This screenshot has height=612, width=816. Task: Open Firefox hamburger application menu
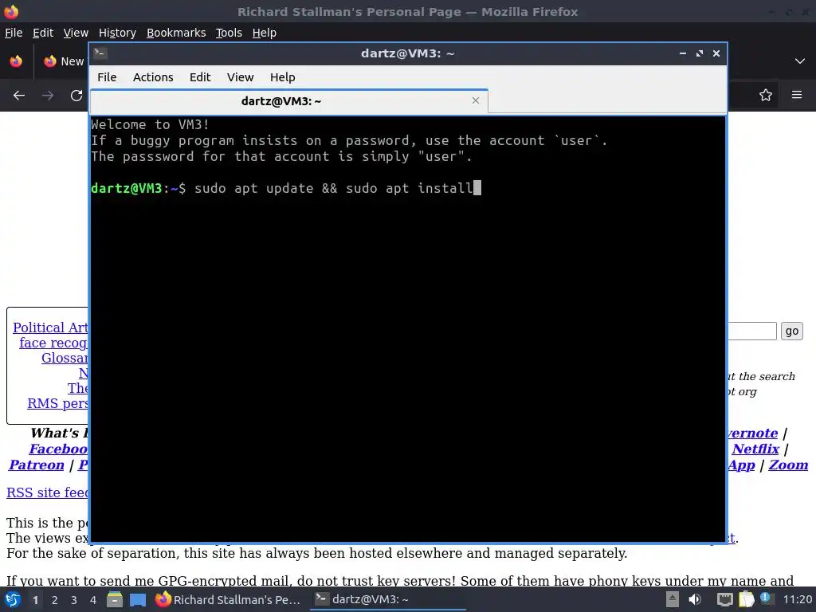pos(797,95)
